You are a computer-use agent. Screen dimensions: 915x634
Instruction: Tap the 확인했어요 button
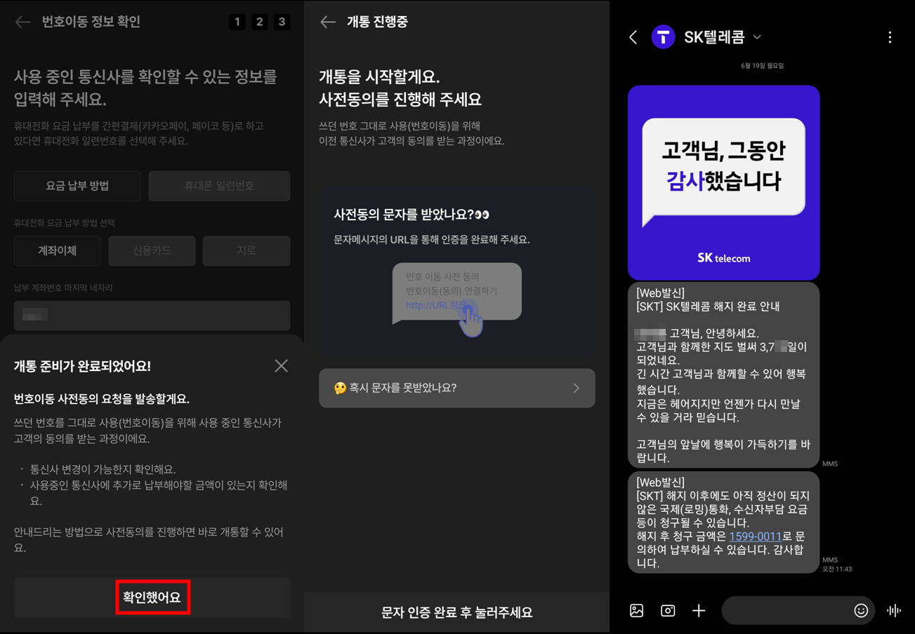tap(152, 598)
